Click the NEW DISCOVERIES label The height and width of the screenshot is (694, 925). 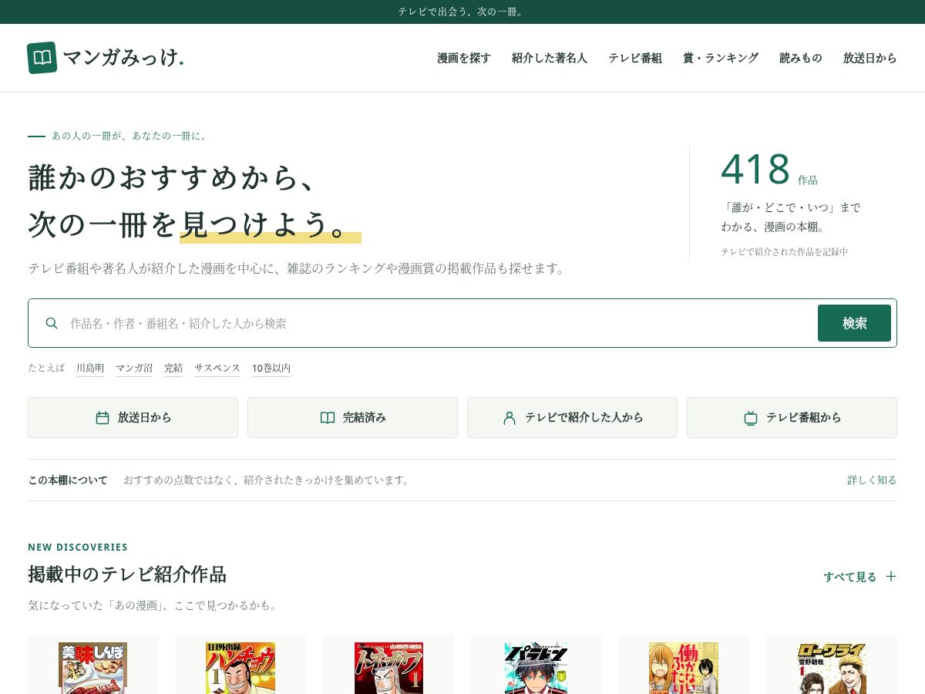(78, 547)
